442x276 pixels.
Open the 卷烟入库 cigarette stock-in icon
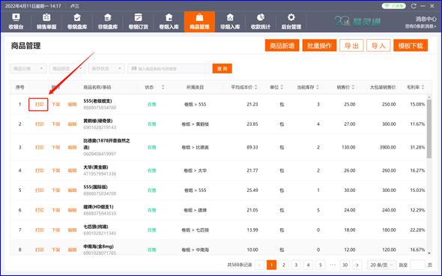169,22
